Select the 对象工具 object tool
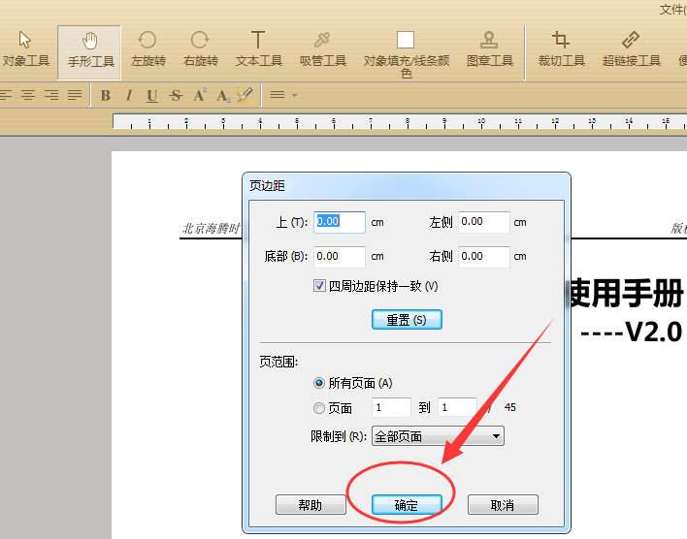Viewport: 687px width, 539px height. pos(25,49)
